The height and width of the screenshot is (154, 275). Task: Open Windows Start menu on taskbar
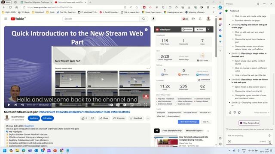[x=5, y=151]
